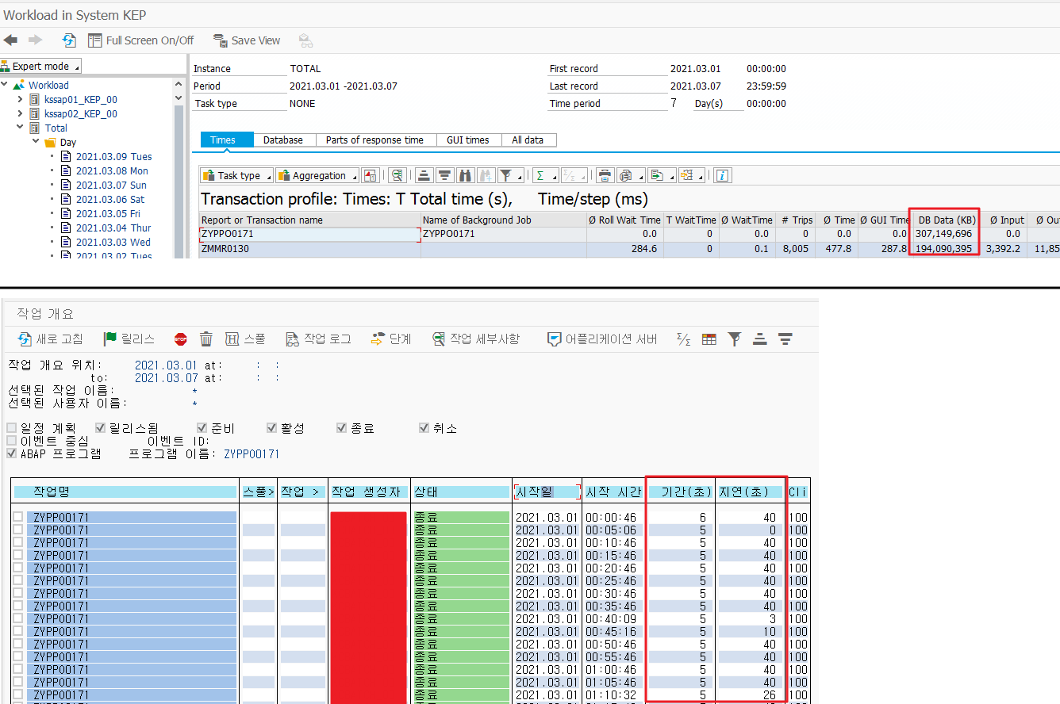1060x704 pixels.
Task: Open 작업 세부사항 job details
Action: point(476,339)
